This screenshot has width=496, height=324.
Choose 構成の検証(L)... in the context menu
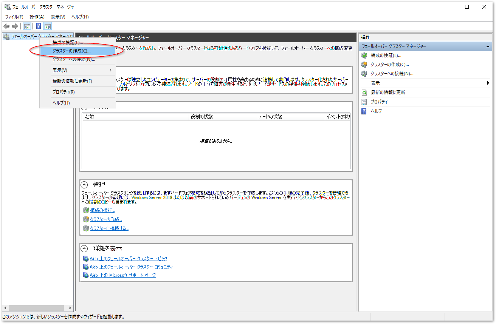pos(77,42)
